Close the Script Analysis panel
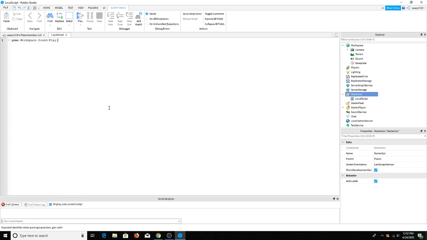The image size is (427, 240). coord(337,199)
